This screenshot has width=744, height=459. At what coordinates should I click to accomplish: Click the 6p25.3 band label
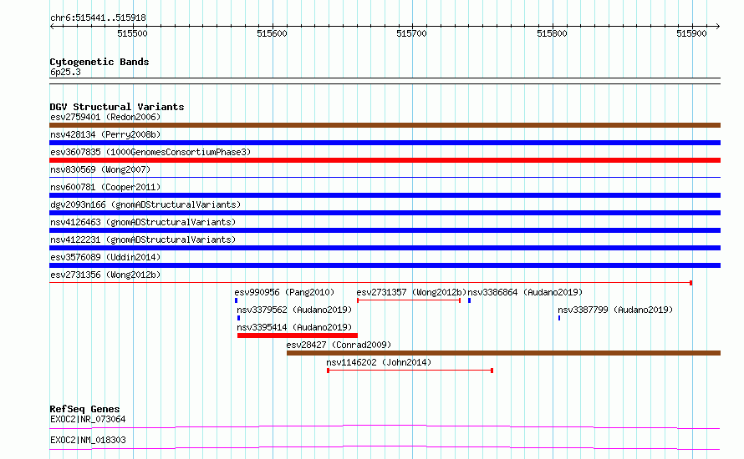(x=65, y=72)
